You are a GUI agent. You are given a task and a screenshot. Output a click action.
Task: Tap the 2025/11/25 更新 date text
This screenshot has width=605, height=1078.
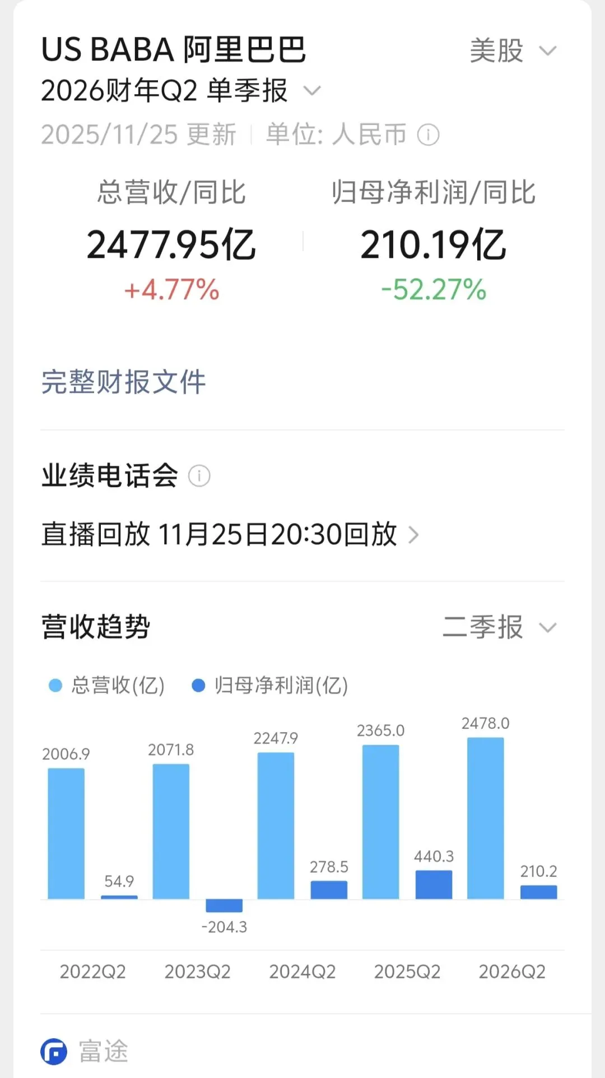tap(139, 135)
